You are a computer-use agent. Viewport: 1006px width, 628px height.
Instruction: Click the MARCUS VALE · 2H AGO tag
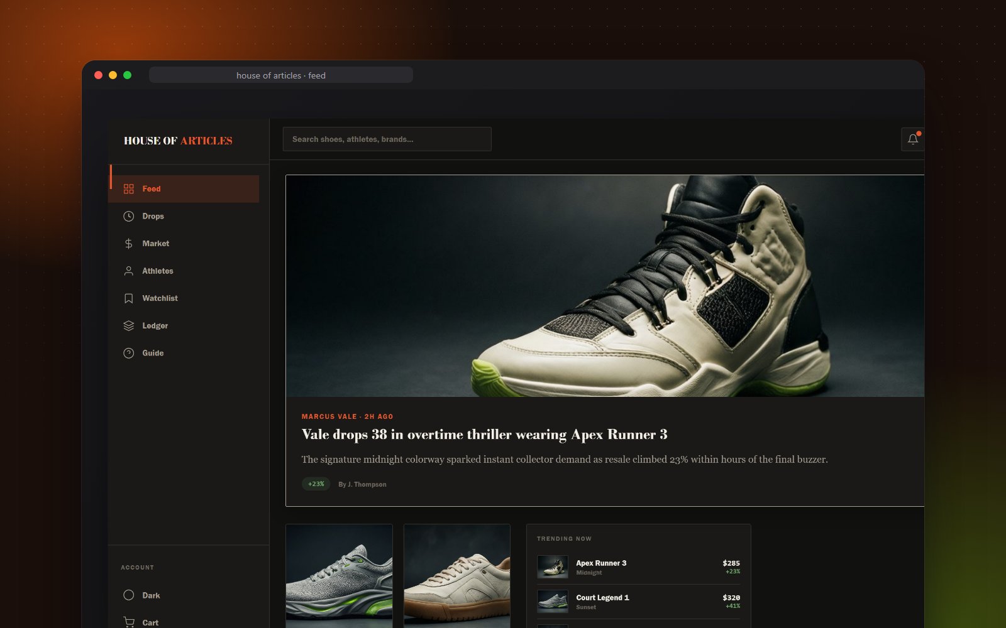point(347,416)
